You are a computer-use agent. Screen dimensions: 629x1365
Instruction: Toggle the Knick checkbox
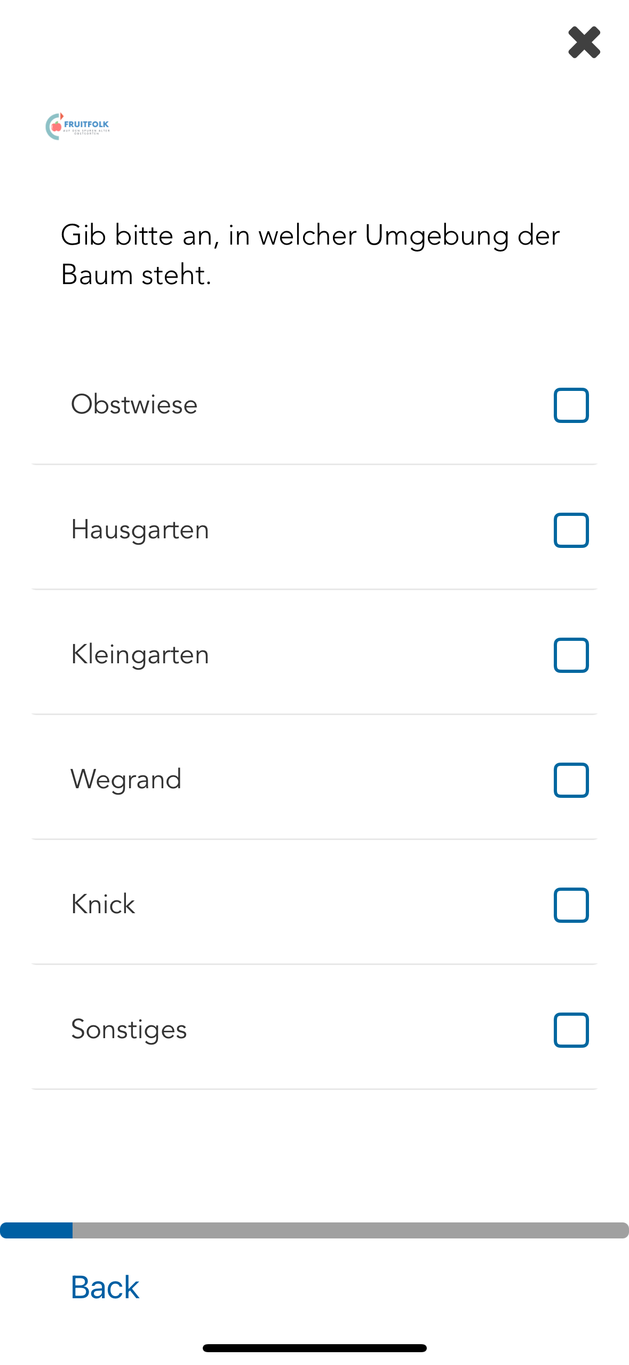click(571, 905)
